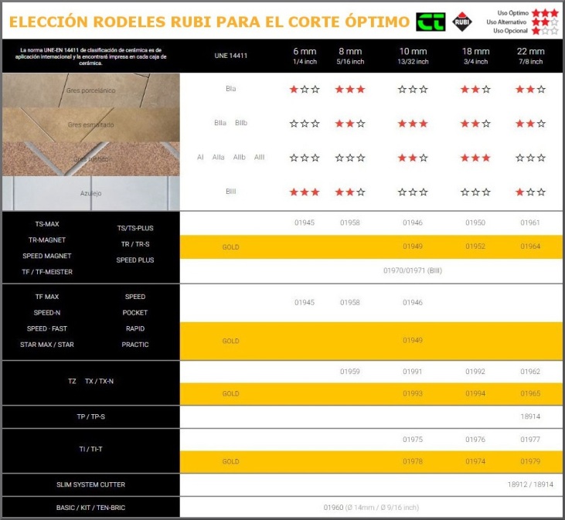Click the green CT logo

pyautogui.click(x=431, y=22)
